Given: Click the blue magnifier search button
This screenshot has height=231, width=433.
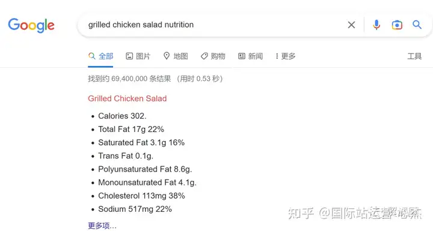Looking at the screenshot, I should coord(417,25).
